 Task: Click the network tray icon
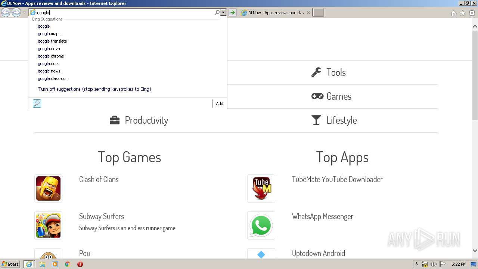425,264
